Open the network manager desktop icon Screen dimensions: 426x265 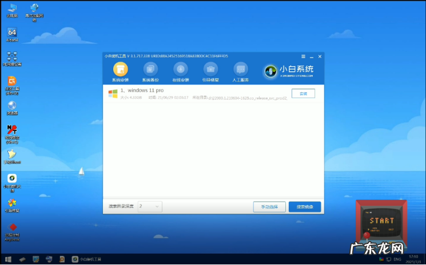click(12, 59)
